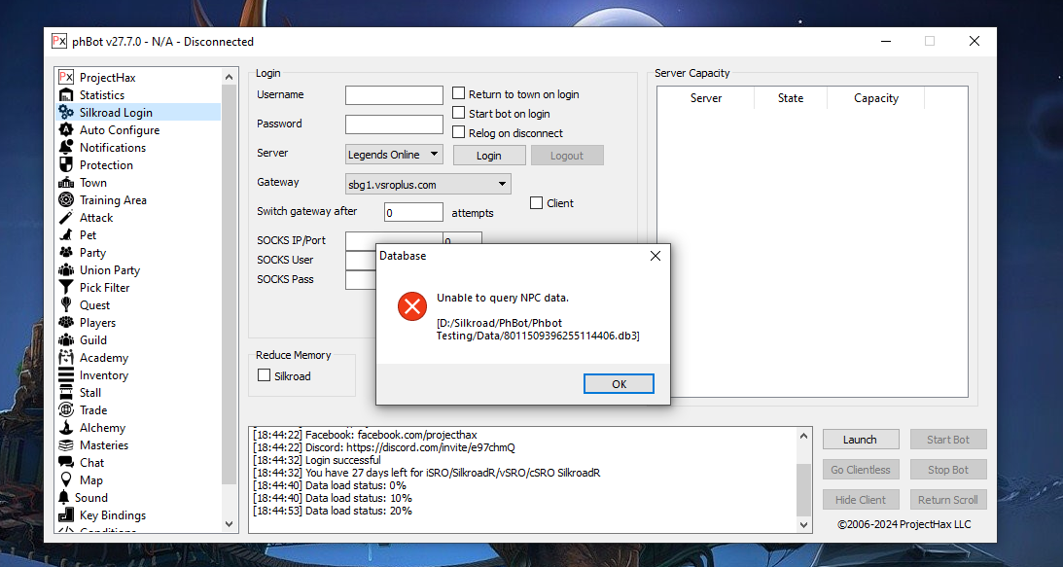The height and width of the screenshot is (567, 1063).
Task: Click the Statistics icon in sidebar
Action: point(66,95)
